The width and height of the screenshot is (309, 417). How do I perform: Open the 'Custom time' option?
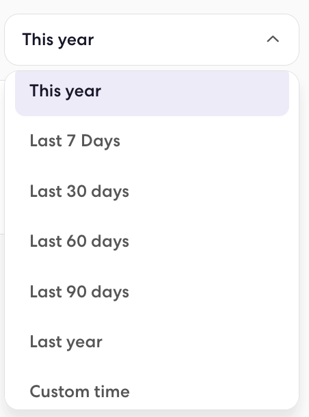[x=152, y=392]
